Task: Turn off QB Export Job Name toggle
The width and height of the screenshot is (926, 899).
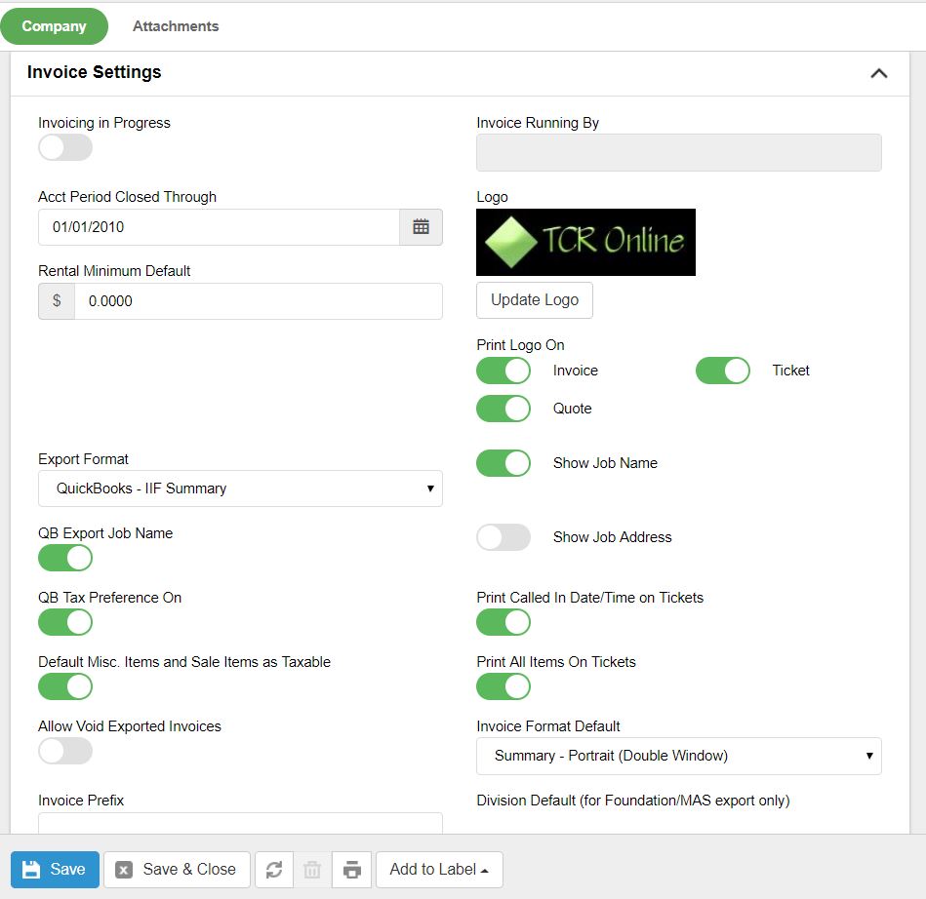Action: click(x=65, y=558)
